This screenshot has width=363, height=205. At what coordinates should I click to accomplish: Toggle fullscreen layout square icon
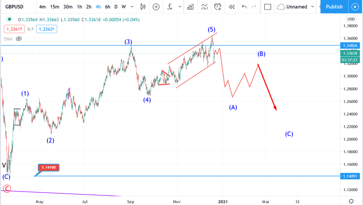tap(268, 7)
